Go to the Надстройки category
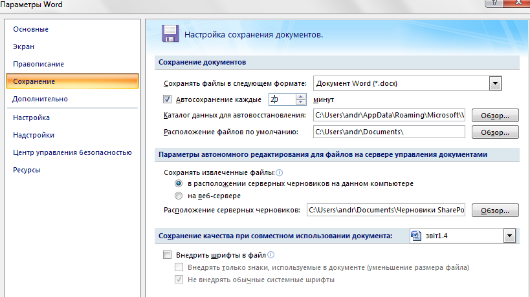Image resolution: width=530 pixels, height=297 pixels. coord(34,135)
